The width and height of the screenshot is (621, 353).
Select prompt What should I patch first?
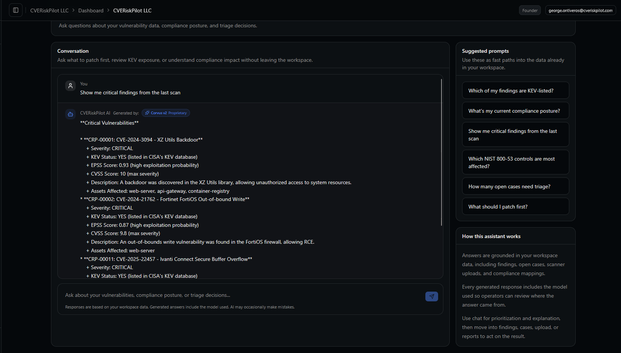pos(515,207)
